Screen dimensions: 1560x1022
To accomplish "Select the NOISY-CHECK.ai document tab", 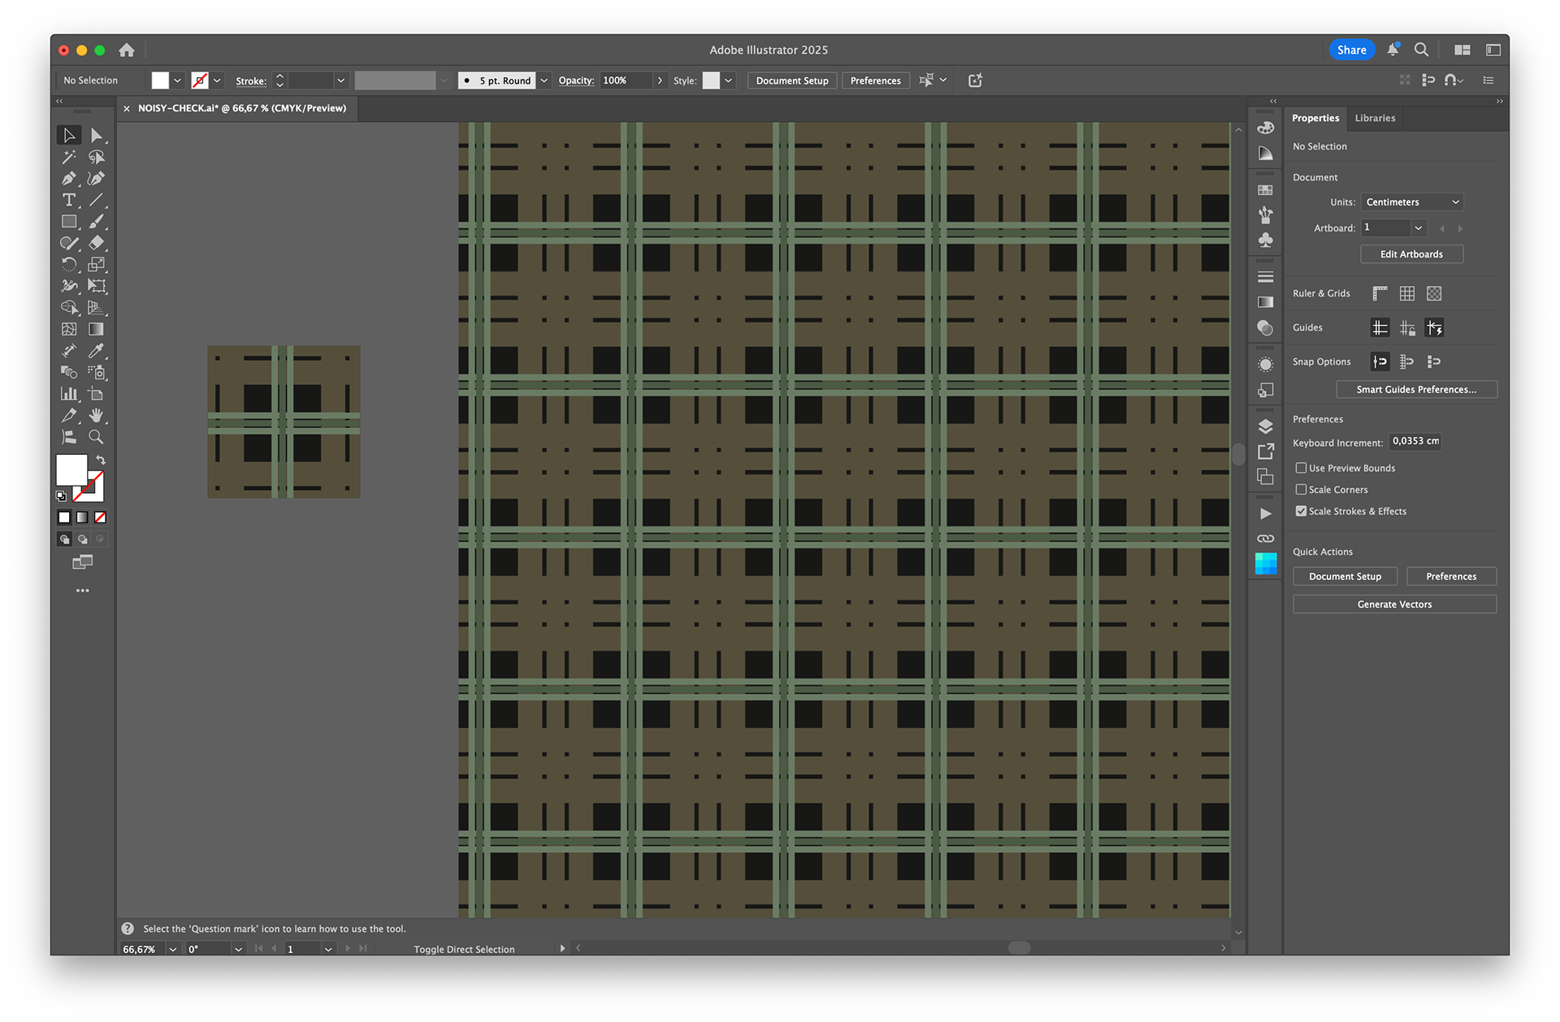I will [x=241, y=108].
